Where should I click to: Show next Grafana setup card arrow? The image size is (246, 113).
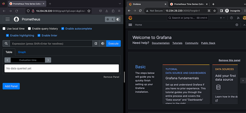tap(243, 81)
